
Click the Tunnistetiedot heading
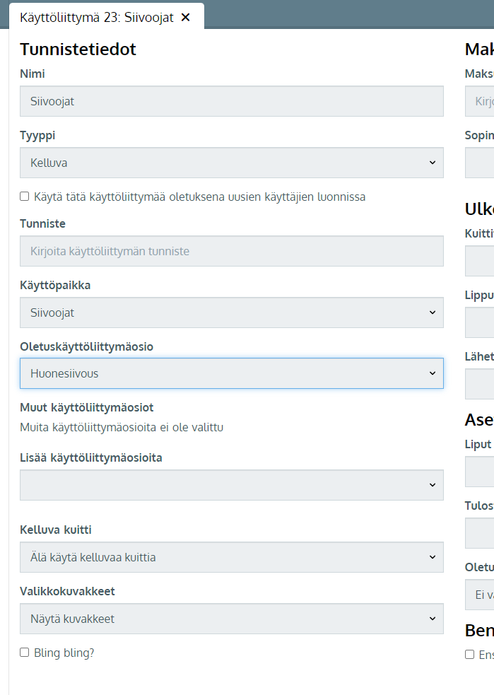[78, 49]
